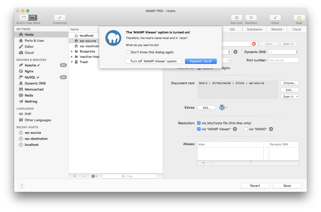Viewport: 321px width, 212px height.
Task: Remove alias with the minus icon
Action: click(x=212, y=163)
